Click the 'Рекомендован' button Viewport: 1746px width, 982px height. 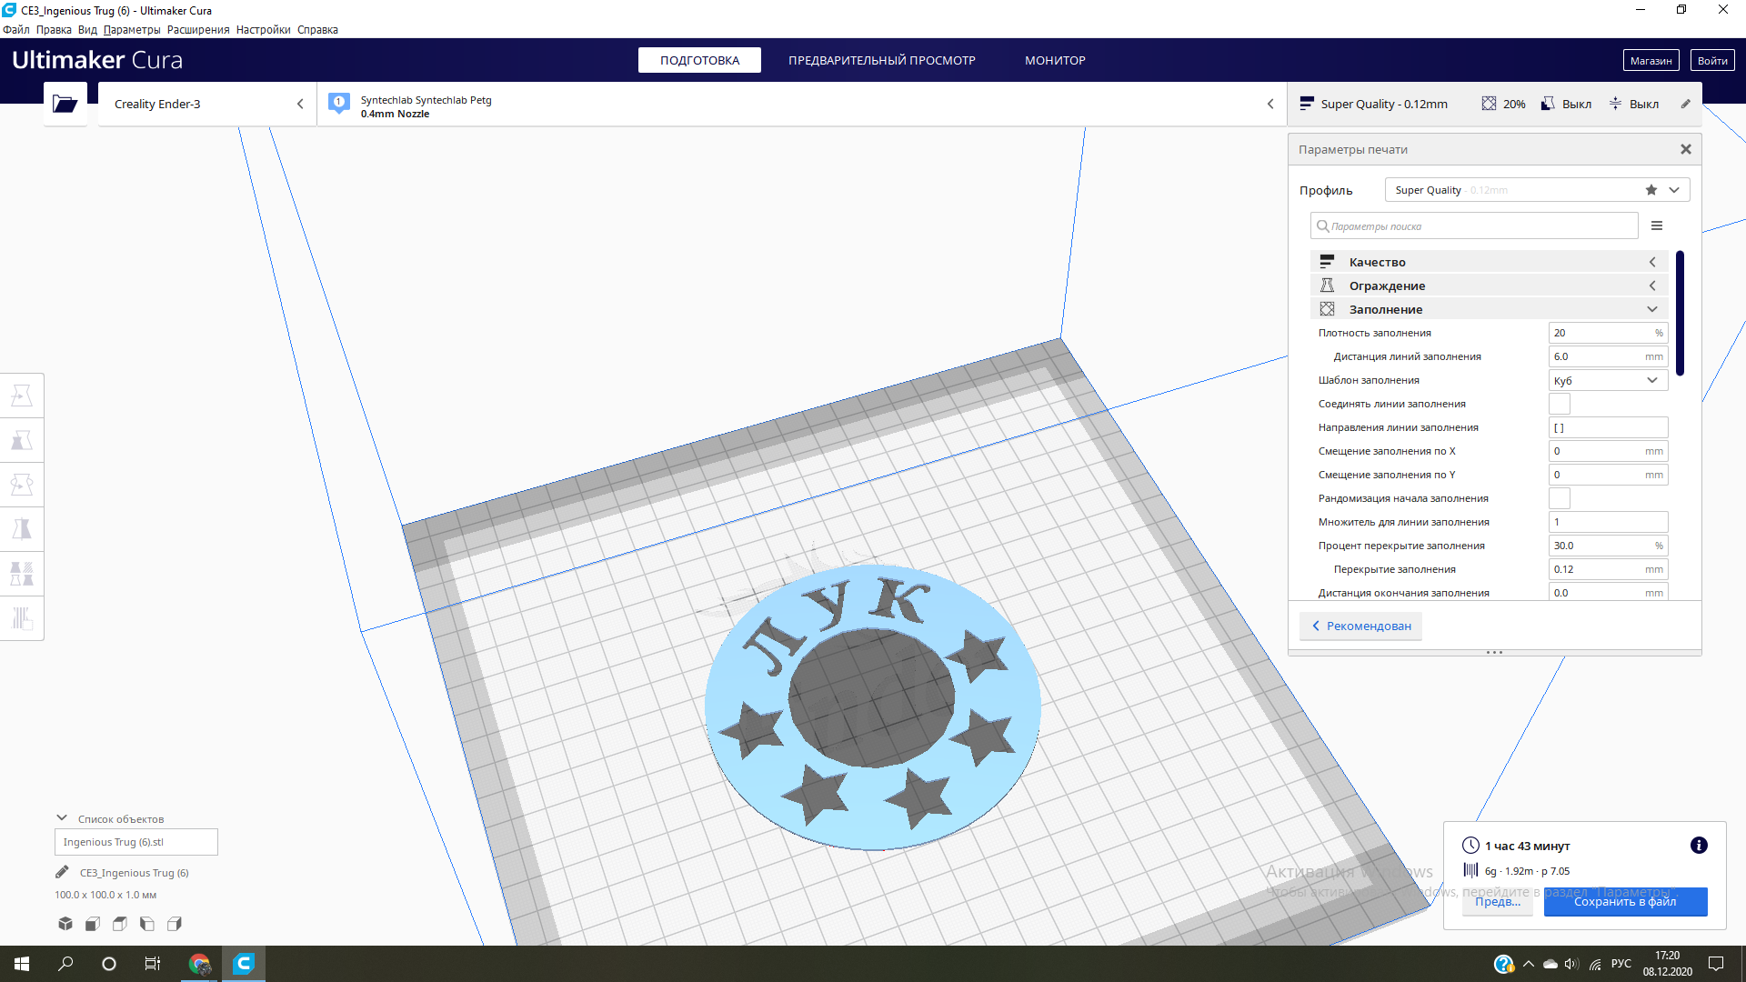point(1360,626)
